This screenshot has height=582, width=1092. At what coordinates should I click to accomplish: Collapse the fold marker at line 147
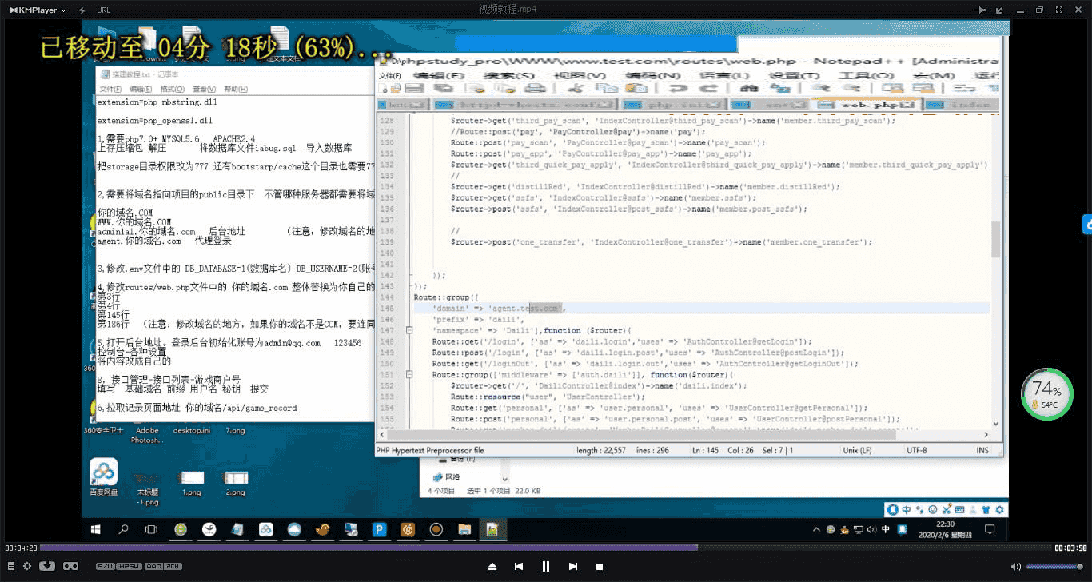click(409, 330)
